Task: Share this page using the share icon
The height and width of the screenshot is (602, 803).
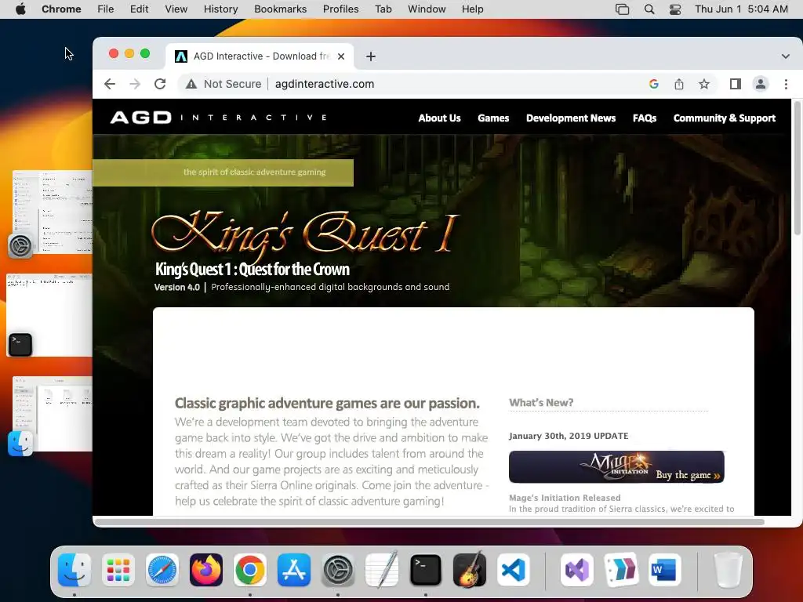Action: 678,84
